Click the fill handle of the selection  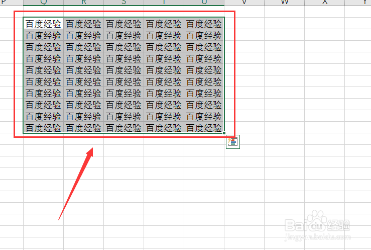click(224, 133)
